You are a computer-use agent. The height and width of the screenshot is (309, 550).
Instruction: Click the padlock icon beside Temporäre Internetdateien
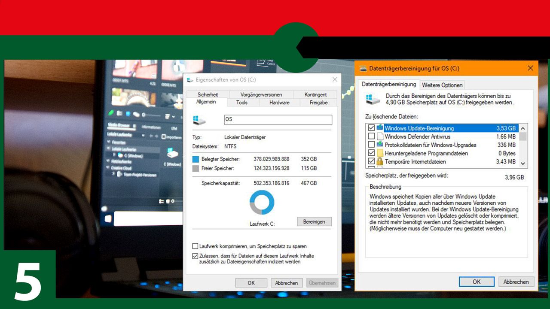(381, 161)
